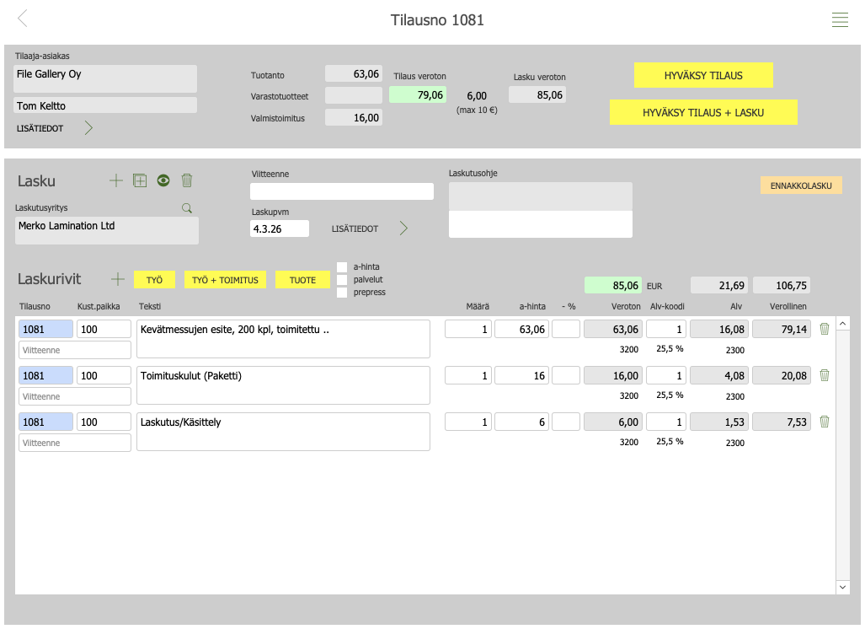
Task: Click the Viitteenne input field above Laskupvm
Action: coord(341,191)
